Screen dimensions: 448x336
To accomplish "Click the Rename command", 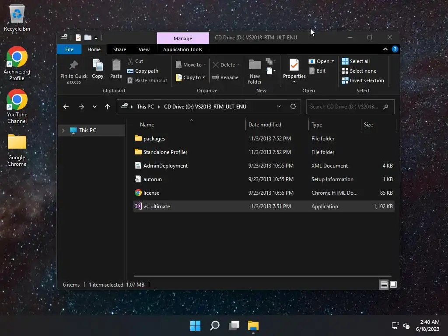I will tap(225, 77).
